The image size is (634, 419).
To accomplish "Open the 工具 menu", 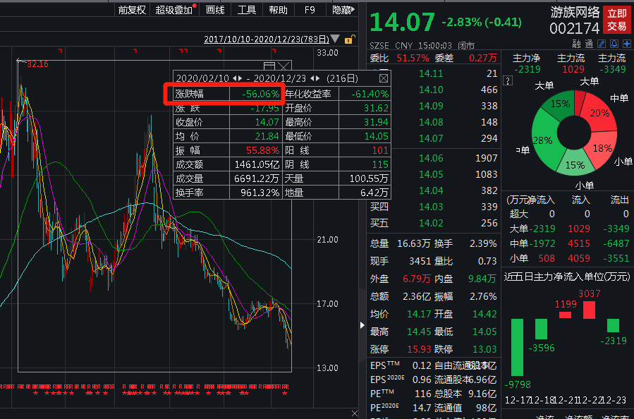I will pos(246,11).
